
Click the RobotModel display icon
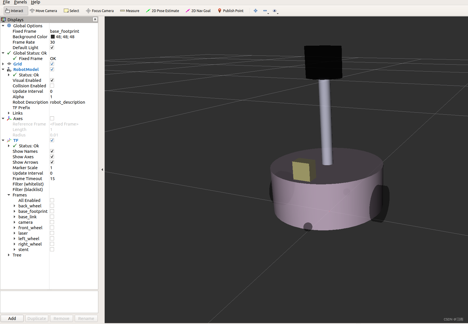point(9,69)
